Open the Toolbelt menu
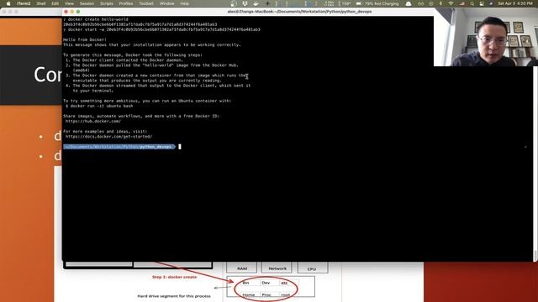Screen dimensions: 538x302 tap(146, 3)
